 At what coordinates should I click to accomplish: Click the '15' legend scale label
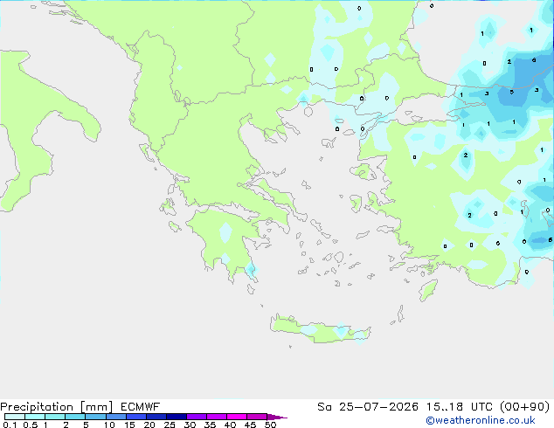pos(129,425)
